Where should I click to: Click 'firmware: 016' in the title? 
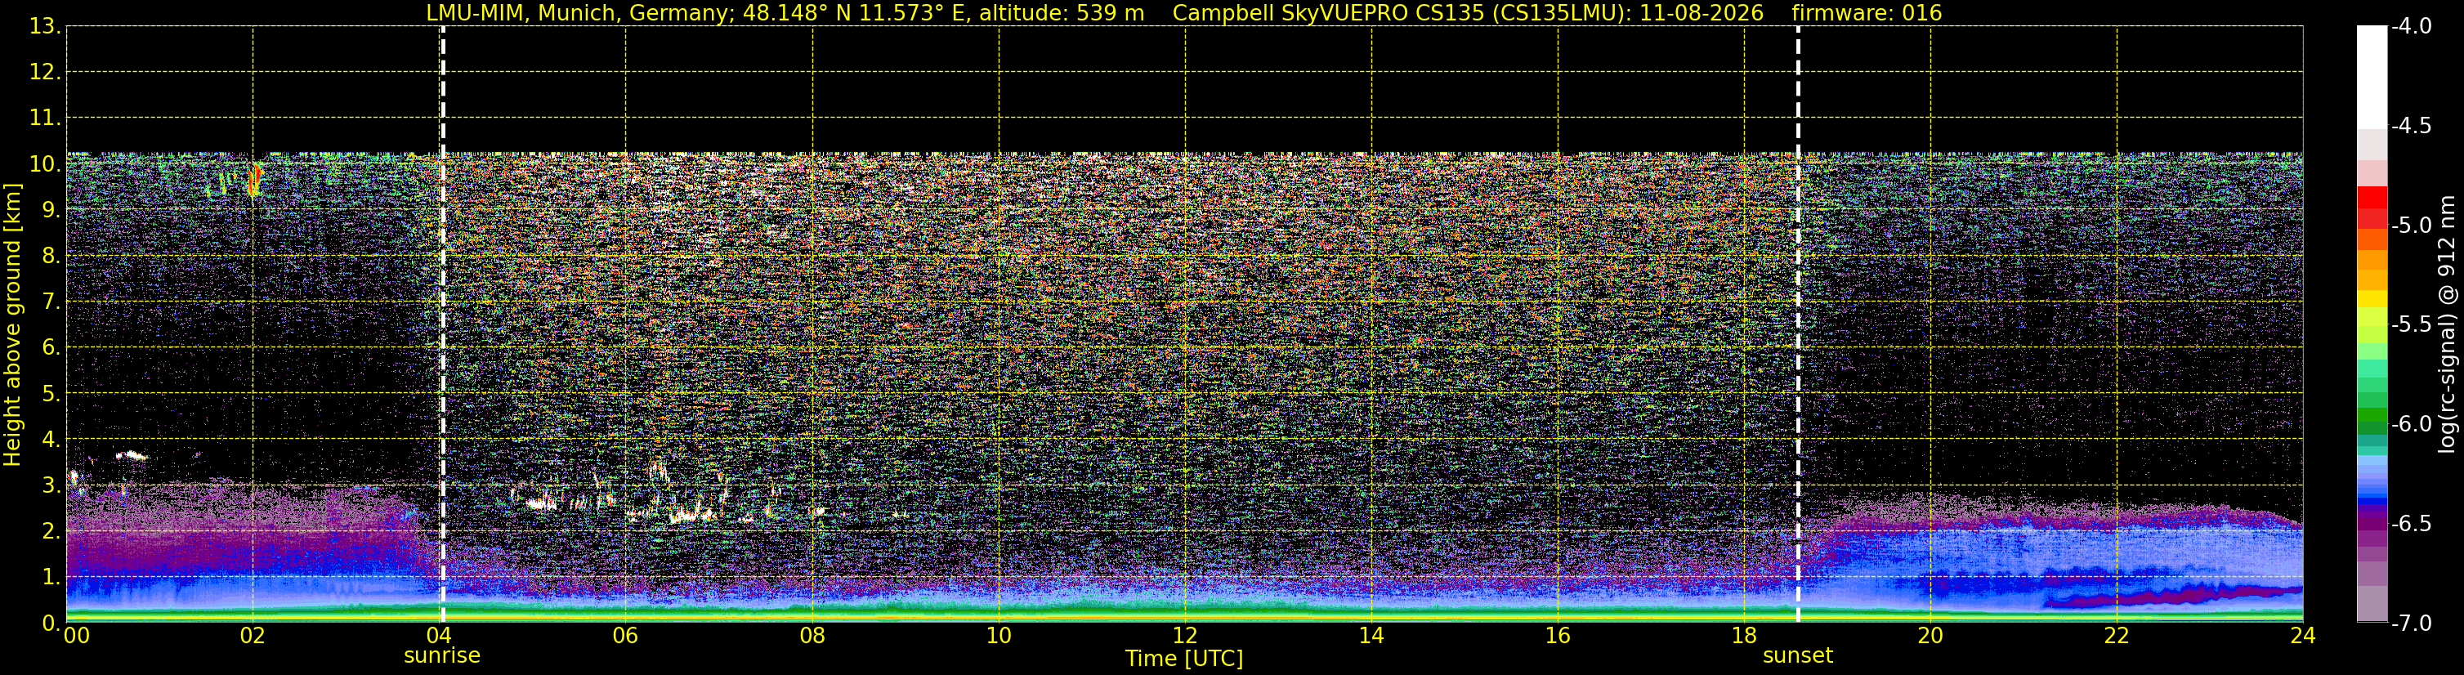pyautogui.click(x=1867, y=13)
